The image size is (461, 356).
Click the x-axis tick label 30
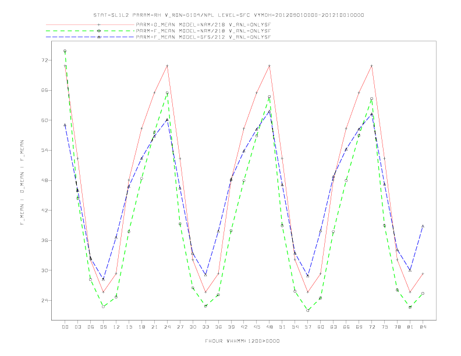tap(193, 327)
